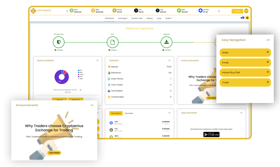Click the user profile avatar icon

(x=246, y=11)
